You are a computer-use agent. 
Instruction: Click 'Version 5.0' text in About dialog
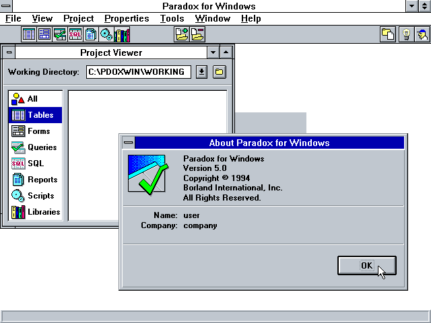205,168
